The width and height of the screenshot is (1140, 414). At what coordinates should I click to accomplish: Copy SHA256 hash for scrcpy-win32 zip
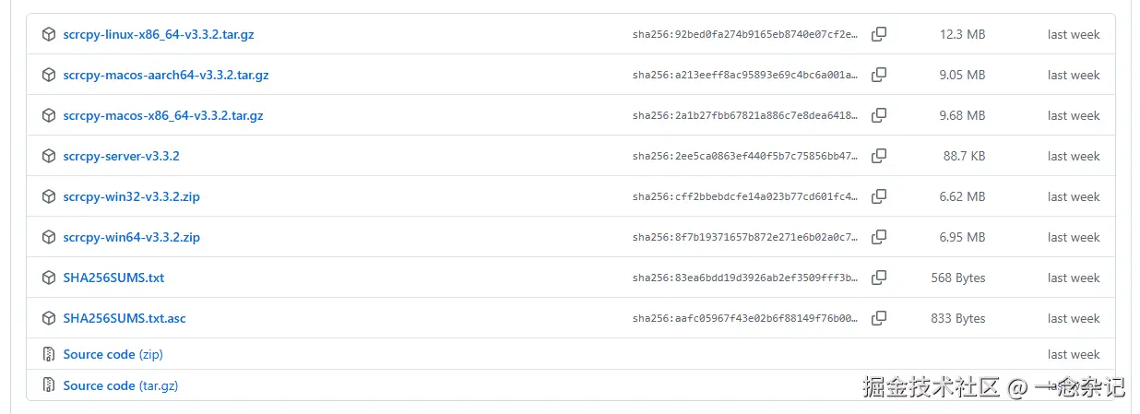879,196
